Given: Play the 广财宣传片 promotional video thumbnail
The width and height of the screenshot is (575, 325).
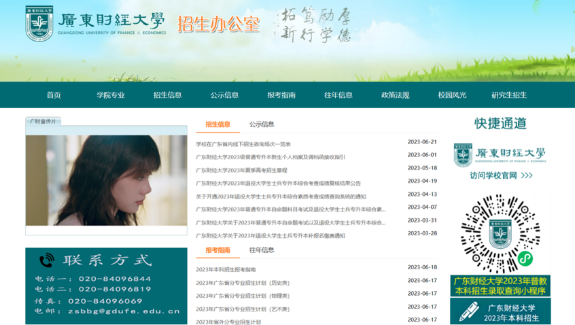Looking at the screenshot, I should pyautogui.click(x=106, y=180).
